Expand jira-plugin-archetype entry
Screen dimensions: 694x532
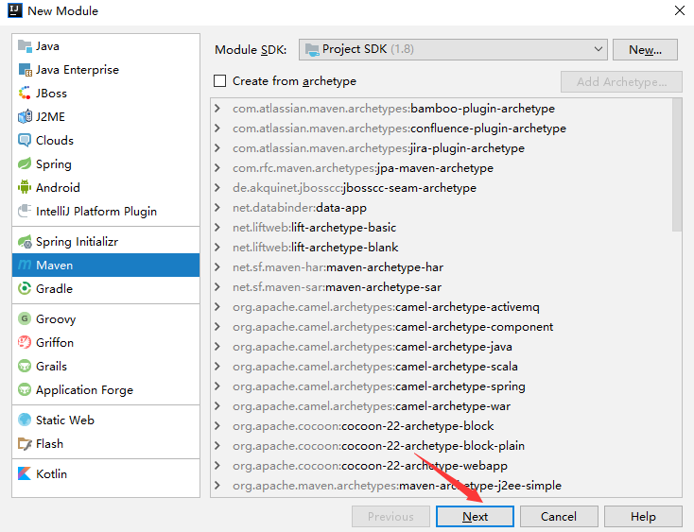(217, 148)
